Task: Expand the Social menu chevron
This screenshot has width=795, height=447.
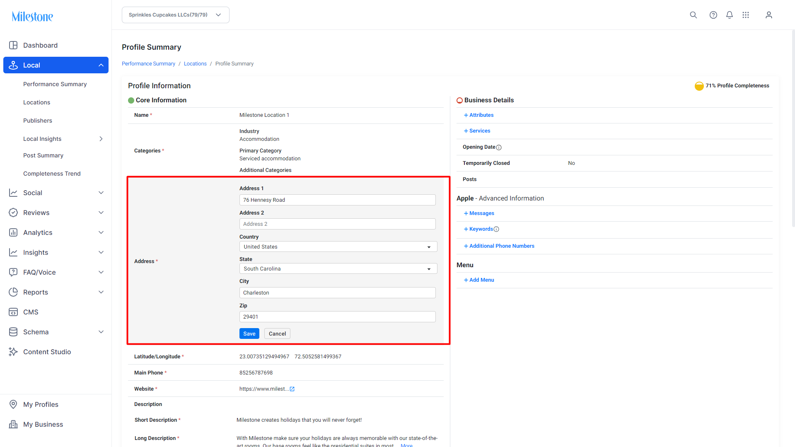Action: [x=101, y=193]
